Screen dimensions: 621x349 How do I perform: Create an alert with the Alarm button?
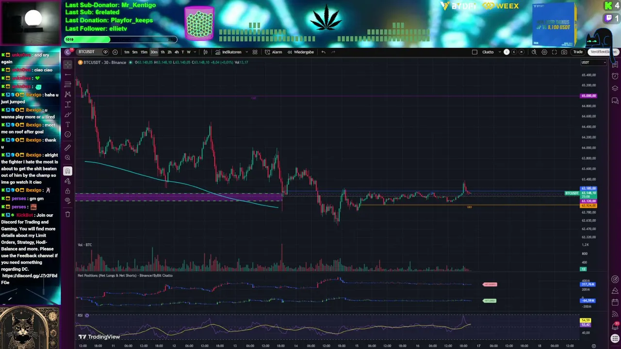(x=274, y=52)
